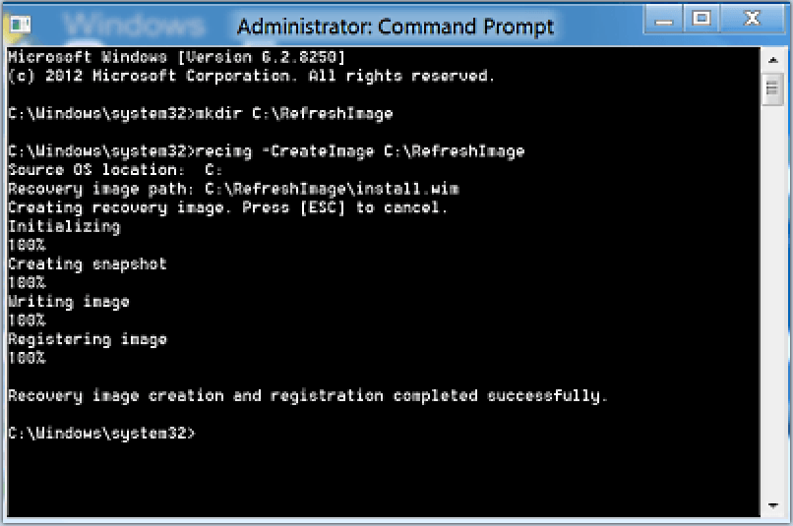
Task: Click the scrollbar up arrow
Action: pyautogui.click(x=772, y=59)
